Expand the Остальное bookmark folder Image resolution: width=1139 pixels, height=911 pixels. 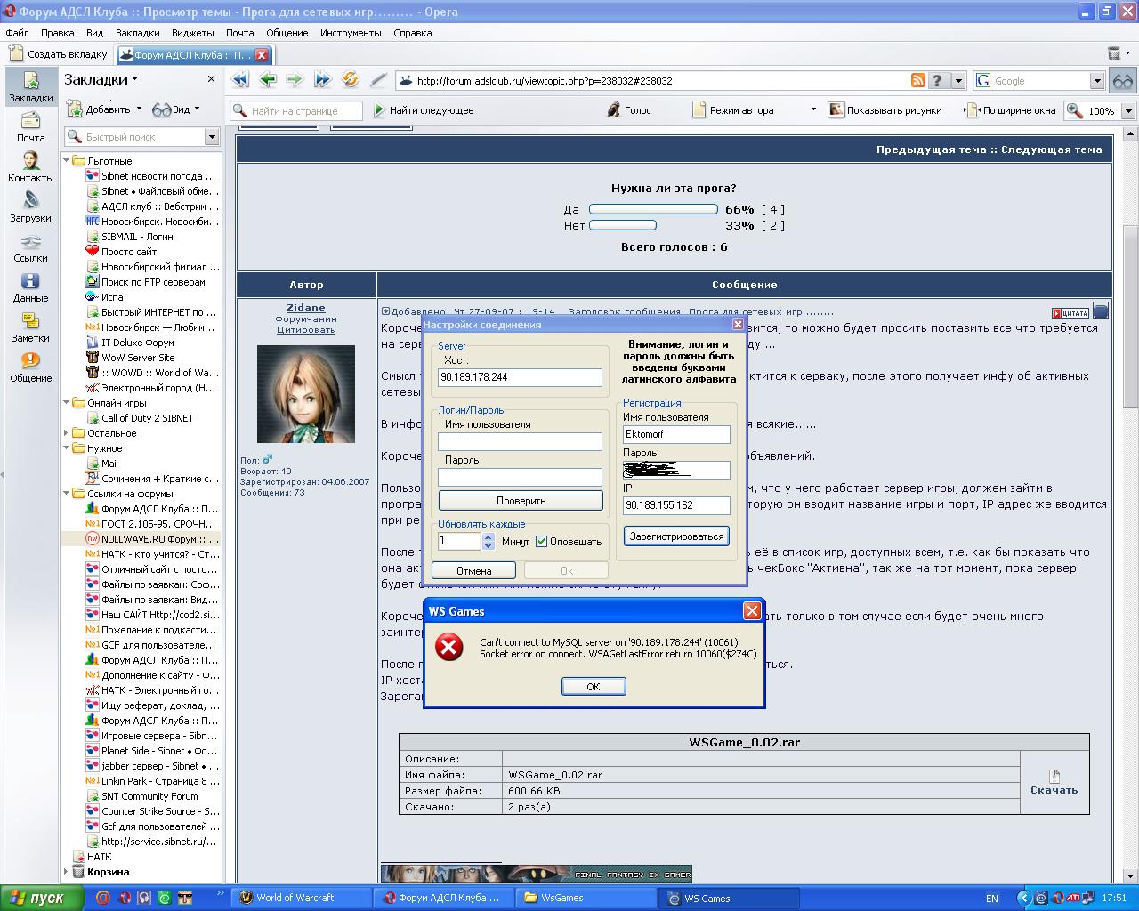[67, 433]
